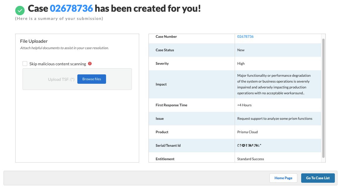Click the Case Status value New

click(241, 50)
